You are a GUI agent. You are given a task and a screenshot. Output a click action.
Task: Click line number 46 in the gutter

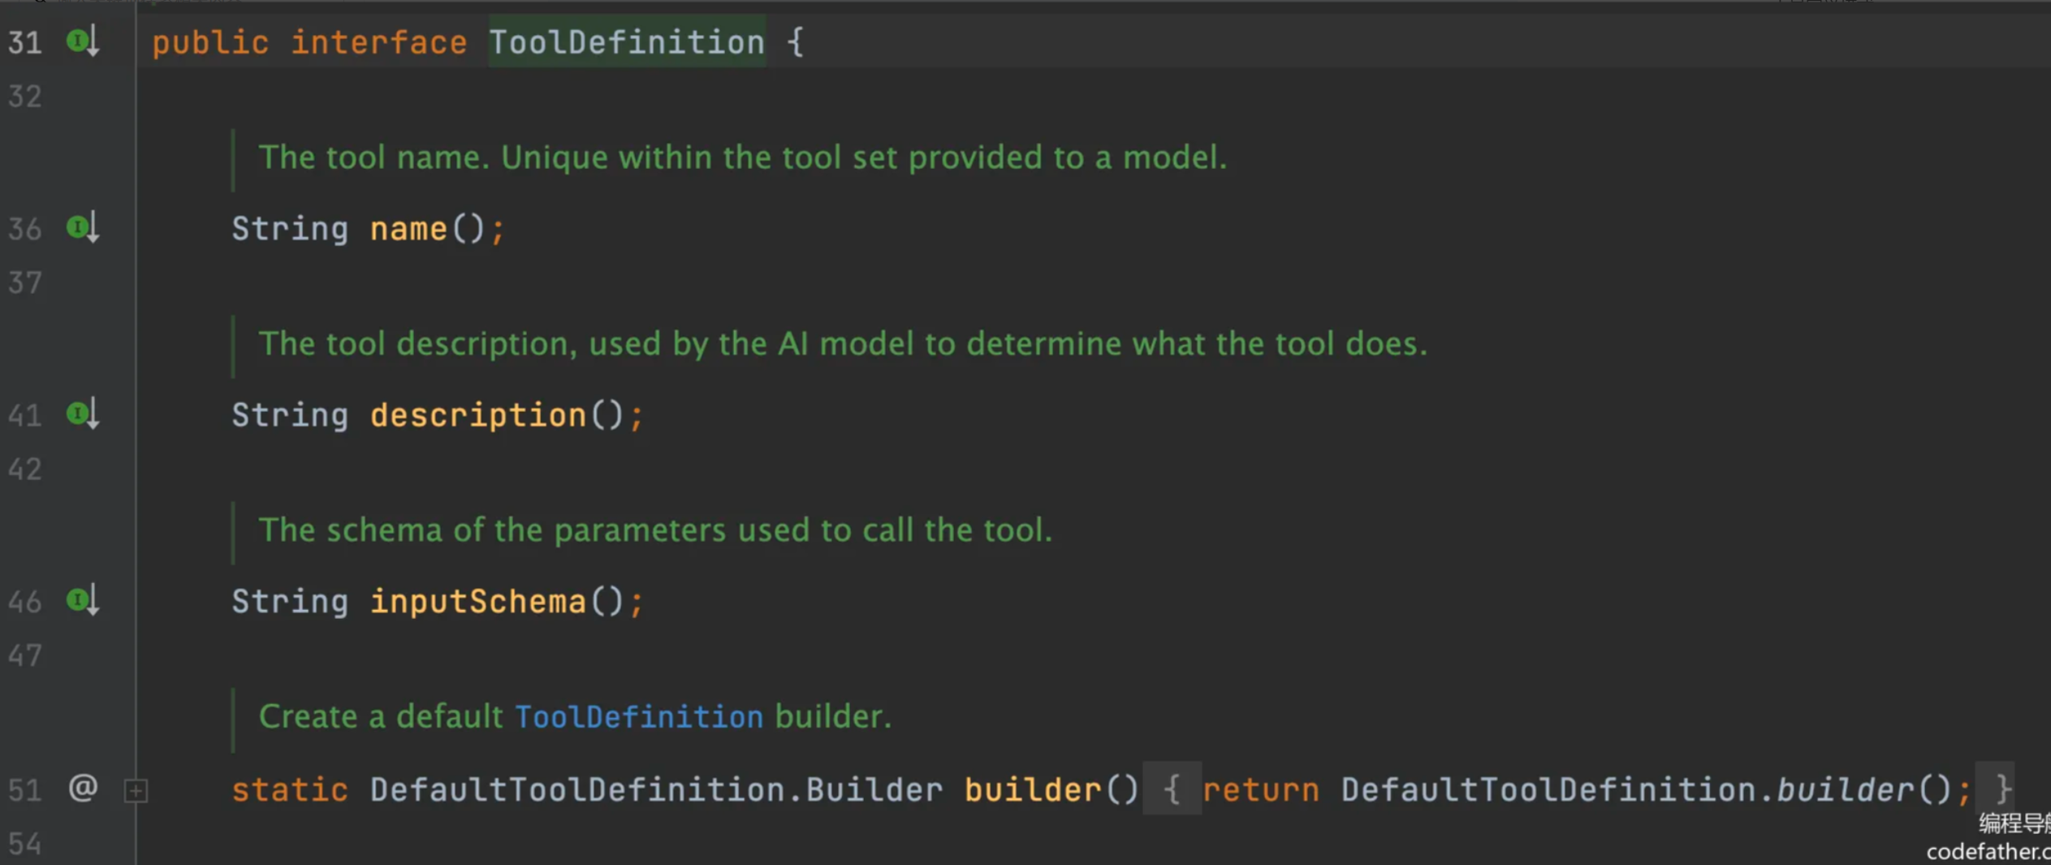point(24,602)
